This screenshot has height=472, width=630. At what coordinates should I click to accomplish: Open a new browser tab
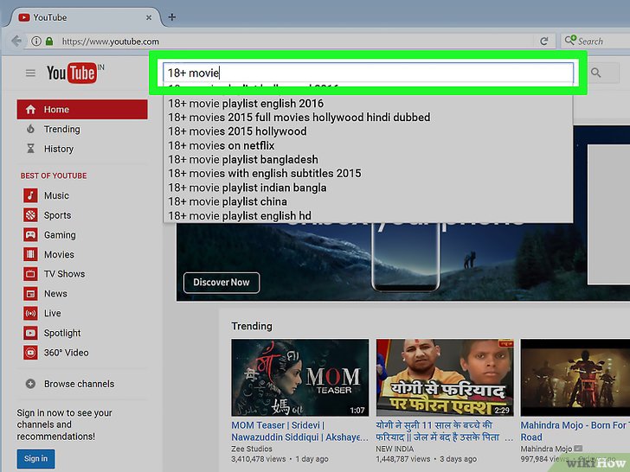[172, 17]
